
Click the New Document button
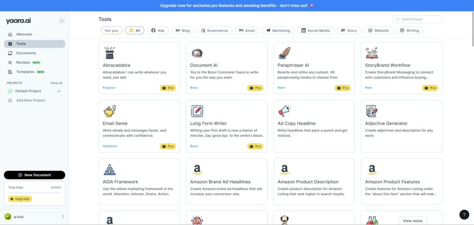coord(34,175)
